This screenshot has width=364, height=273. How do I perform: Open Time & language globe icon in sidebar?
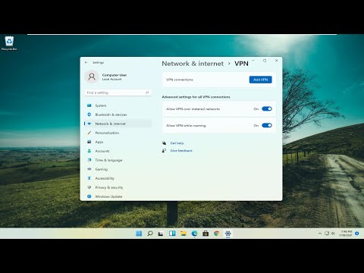pyautogui.click(x=89, y=160)
